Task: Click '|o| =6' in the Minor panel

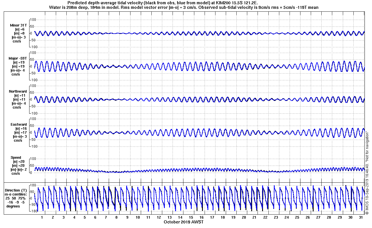Action: pos(20,29)
